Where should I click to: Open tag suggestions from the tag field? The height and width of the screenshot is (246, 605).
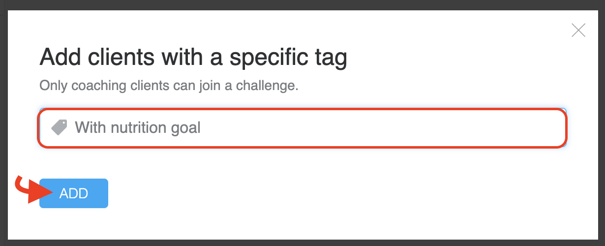[x=302, y=128]
